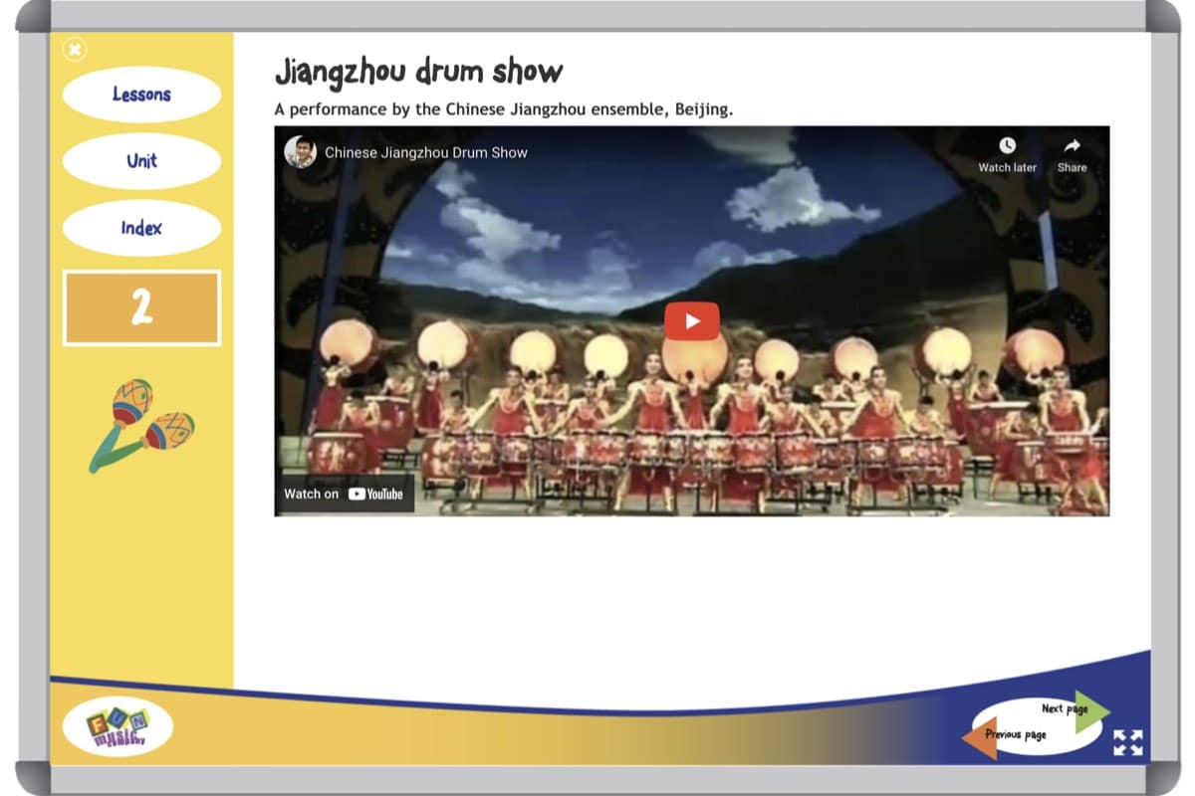Open the Lessons menu
This screenshot has width=1195, height=796.
pos(141,95)
